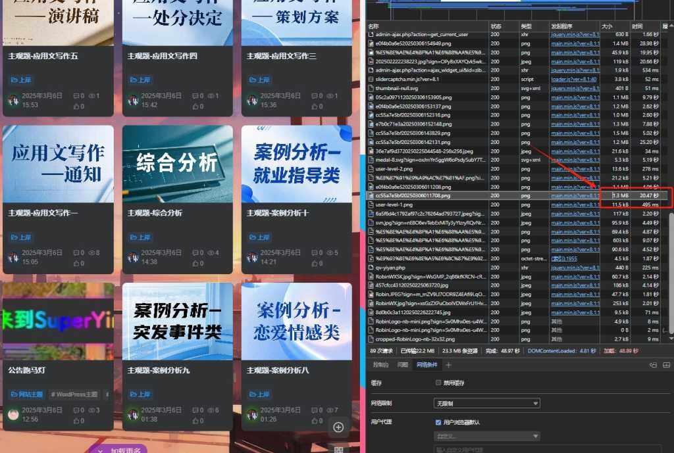Open the custom user agent dropdown
The height and width of the screenshot is (453, 674).
(486, 436)
